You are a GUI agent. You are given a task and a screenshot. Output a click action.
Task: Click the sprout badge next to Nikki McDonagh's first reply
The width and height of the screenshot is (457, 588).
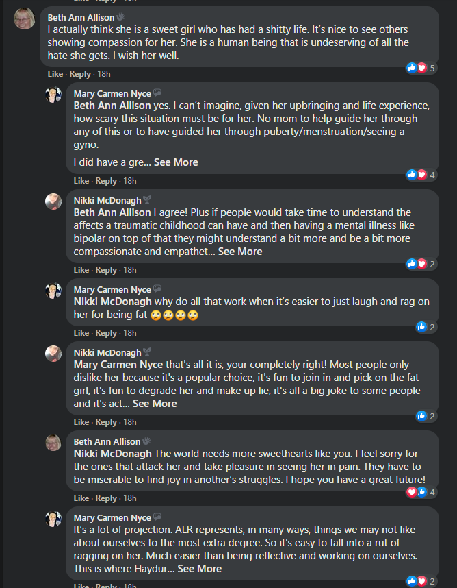[x=147, y=200]
